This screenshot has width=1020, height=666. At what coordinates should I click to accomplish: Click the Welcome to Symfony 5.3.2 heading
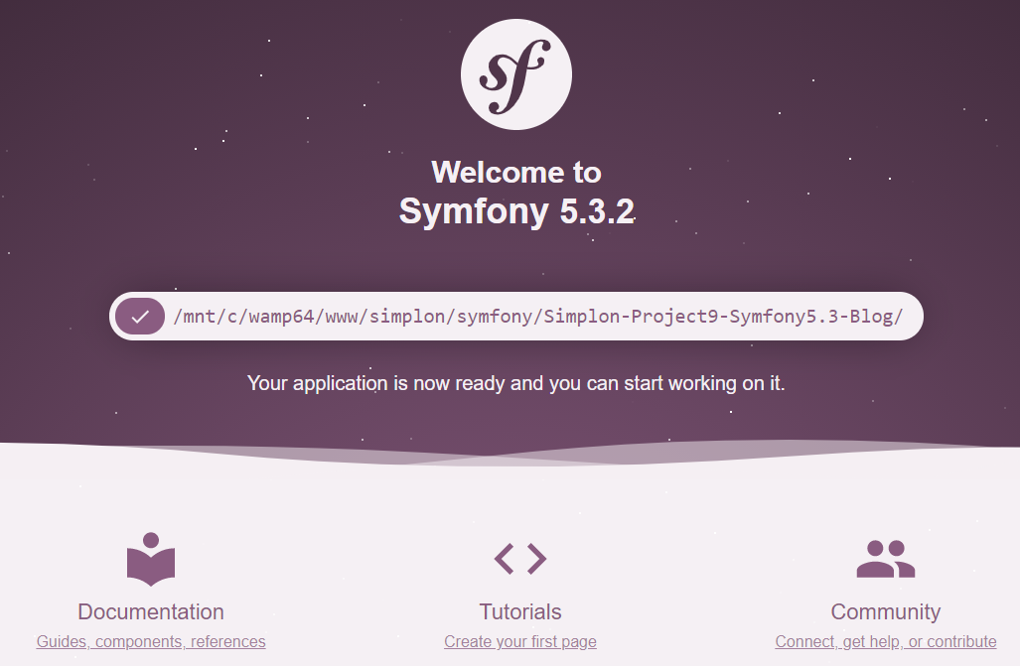pos(514,191)
